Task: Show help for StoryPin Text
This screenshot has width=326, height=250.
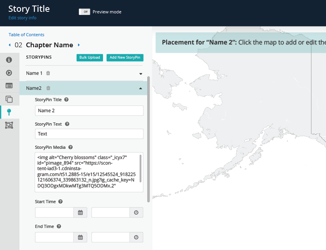Action: coord(67,124)
